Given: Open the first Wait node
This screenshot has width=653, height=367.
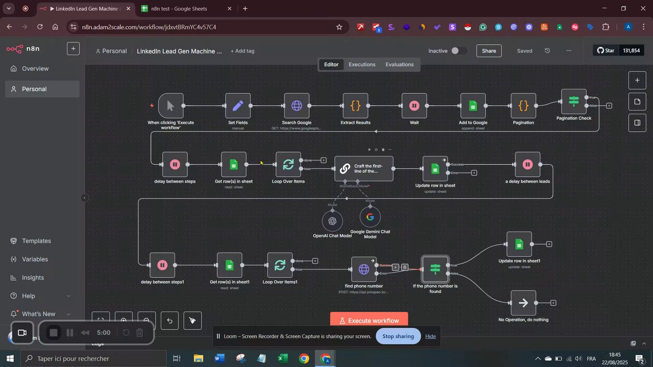Looking at the screenshot, I should click(414, 106).
